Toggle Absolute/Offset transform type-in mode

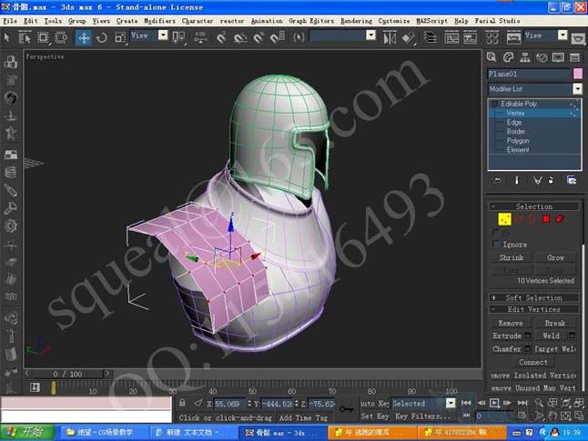tap(198, 403)
